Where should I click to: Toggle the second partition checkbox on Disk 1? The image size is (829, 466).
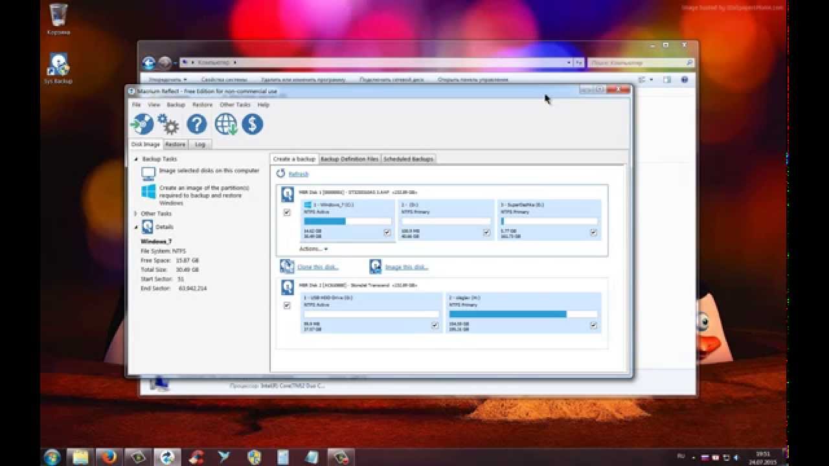(486, 232)
